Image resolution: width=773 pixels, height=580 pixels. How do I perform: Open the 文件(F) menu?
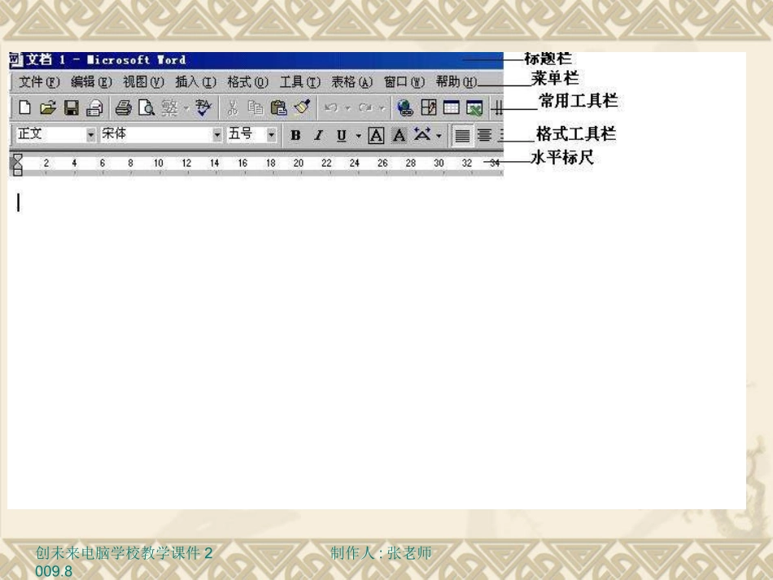click(x=39, y=82)
